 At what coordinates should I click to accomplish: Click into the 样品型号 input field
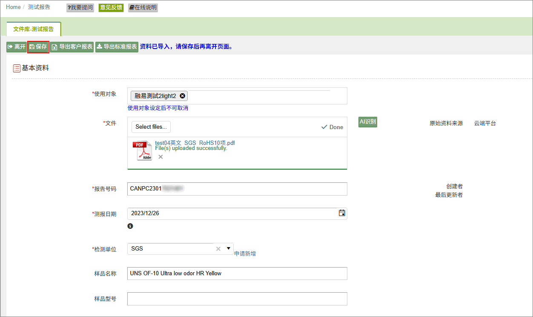point(237,299)
